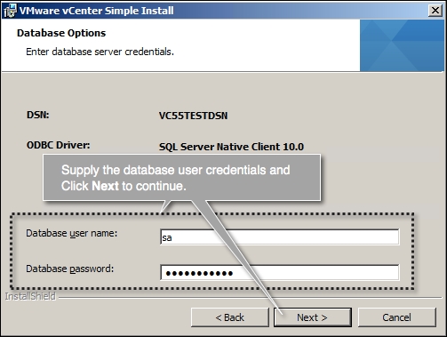Click the Database password field
This screenshot has height=337, width=447.
click(280, 273)
